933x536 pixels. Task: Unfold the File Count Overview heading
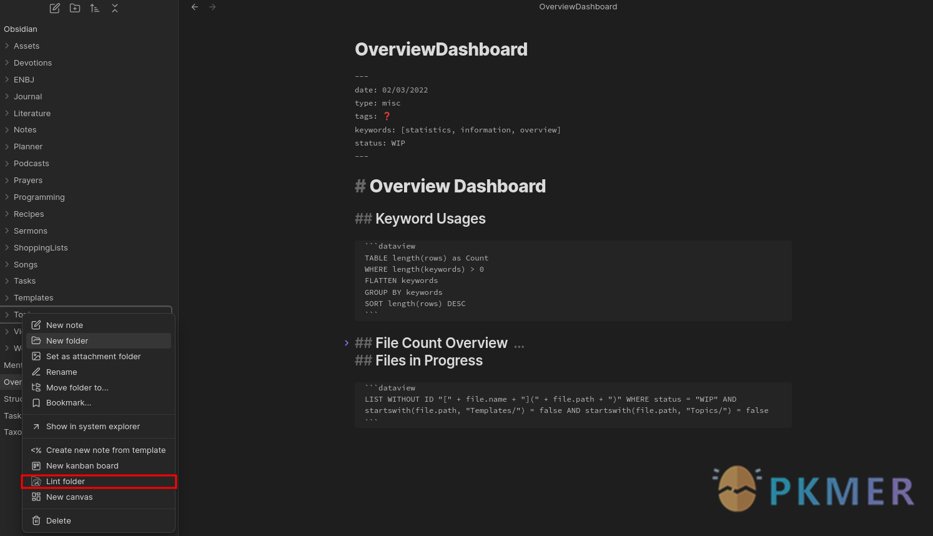(347, 343)
